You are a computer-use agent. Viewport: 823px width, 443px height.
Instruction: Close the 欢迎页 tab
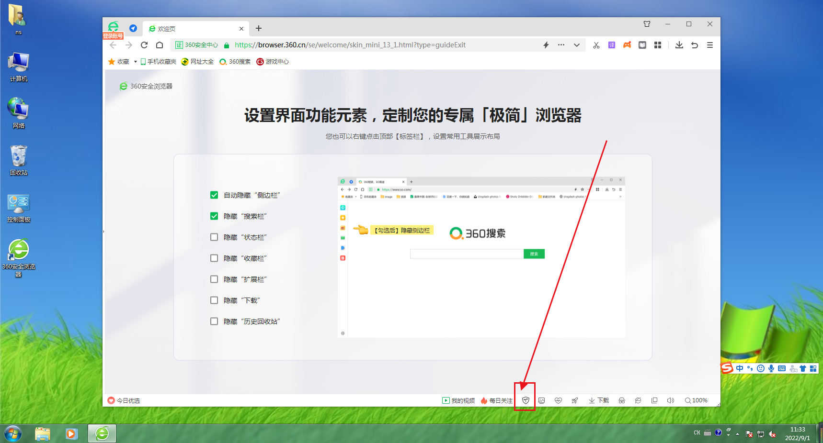click(x=241, y=29)
